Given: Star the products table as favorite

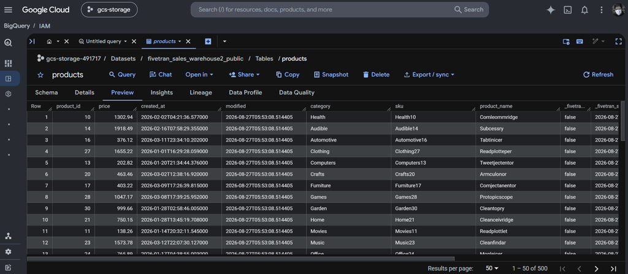Looking at the screenshot, I should (40, 75).
